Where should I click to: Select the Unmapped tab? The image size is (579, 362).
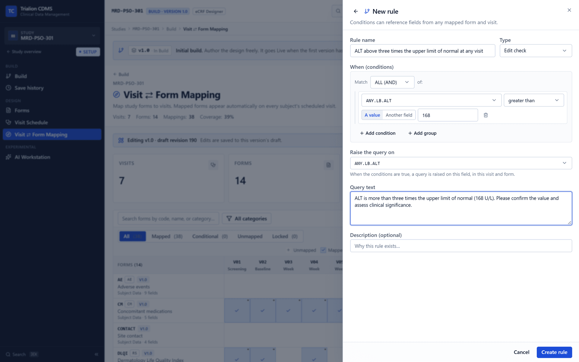click(250, 236)
